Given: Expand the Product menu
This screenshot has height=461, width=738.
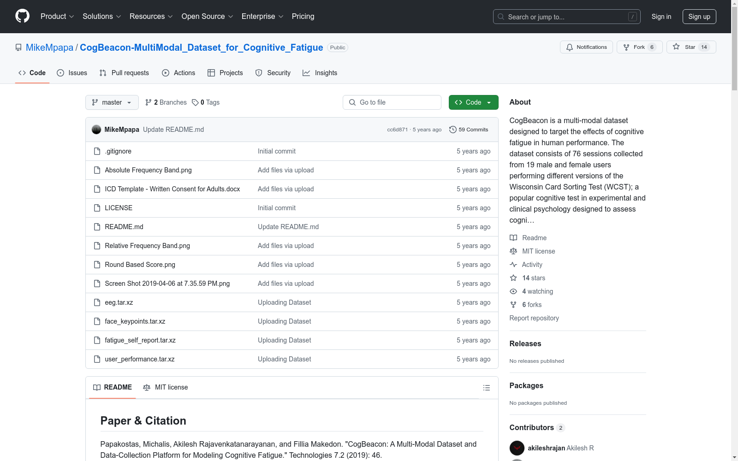Looking at the screenshot, I should click(57, 16).
